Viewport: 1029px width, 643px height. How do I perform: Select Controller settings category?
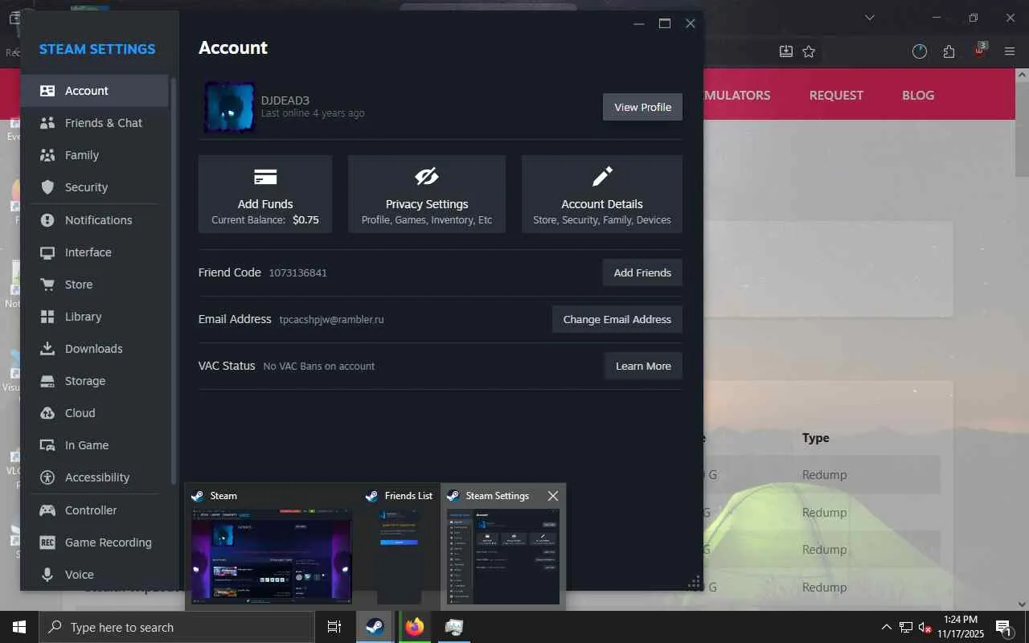click(95, 510)
